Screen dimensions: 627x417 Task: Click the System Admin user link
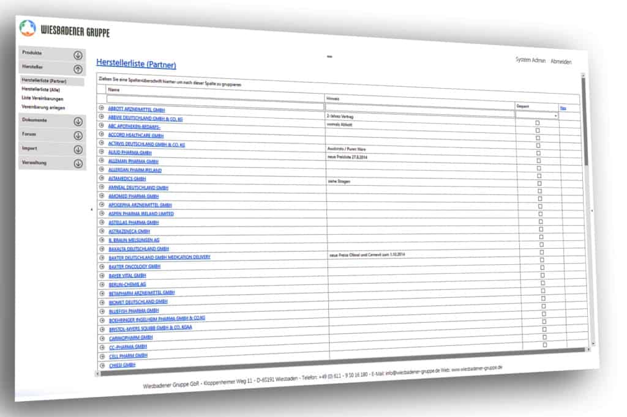[x=530, y=60]
